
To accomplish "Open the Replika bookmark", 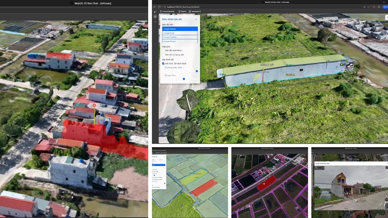I will tap(182, 11).
